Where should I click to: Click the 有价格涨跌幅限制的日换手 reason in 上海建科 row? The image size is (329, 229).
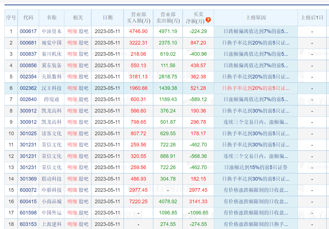256,224
